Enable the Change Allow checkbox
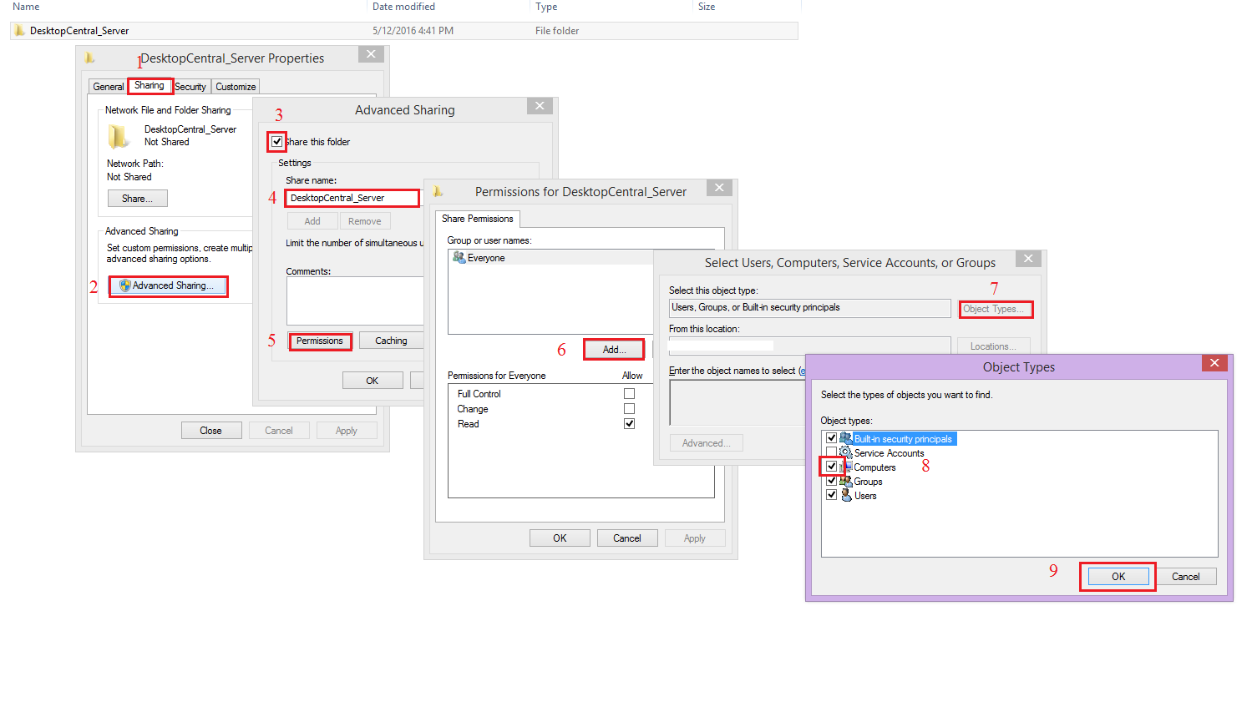 629,409
